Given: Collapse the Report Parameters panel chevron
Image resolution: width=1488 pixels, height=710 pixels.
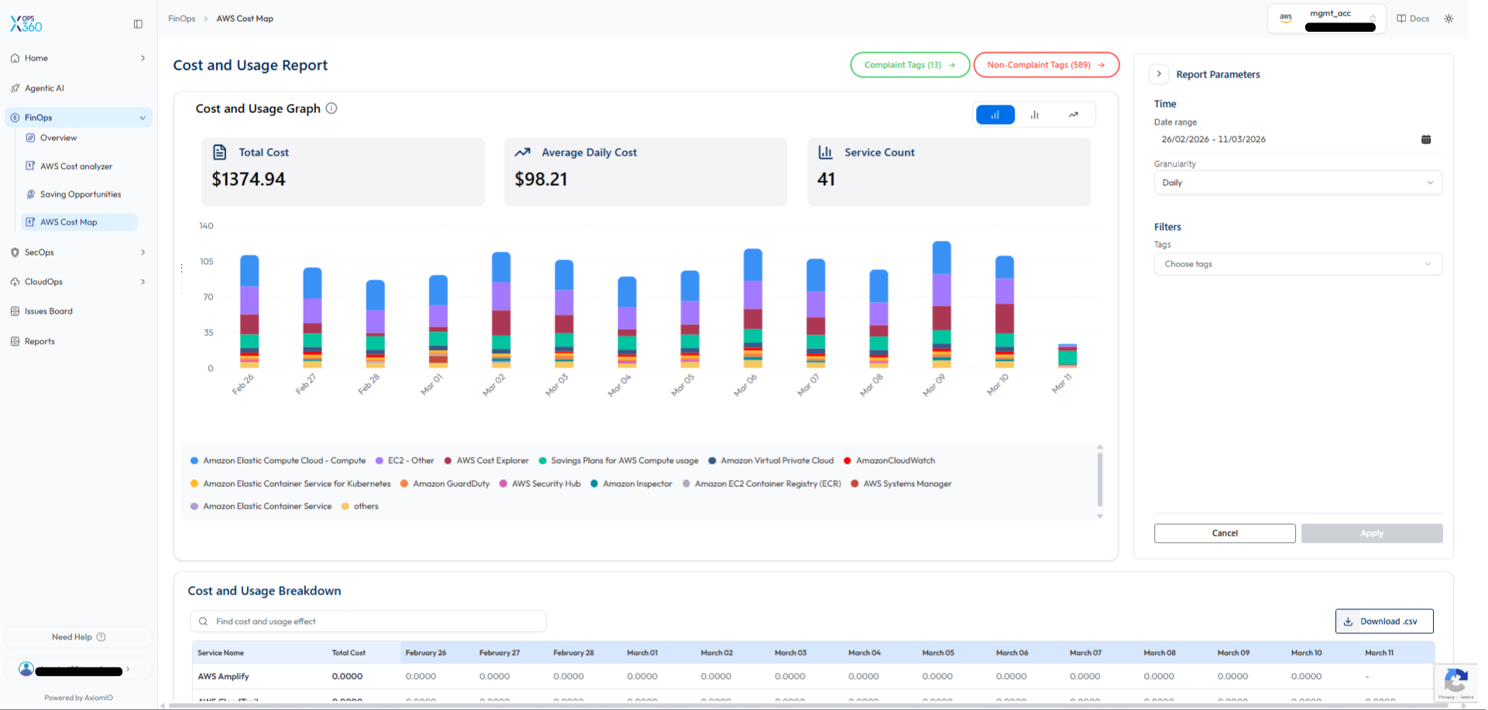Looking at the screenshot, I should [x=1159, y=74].
